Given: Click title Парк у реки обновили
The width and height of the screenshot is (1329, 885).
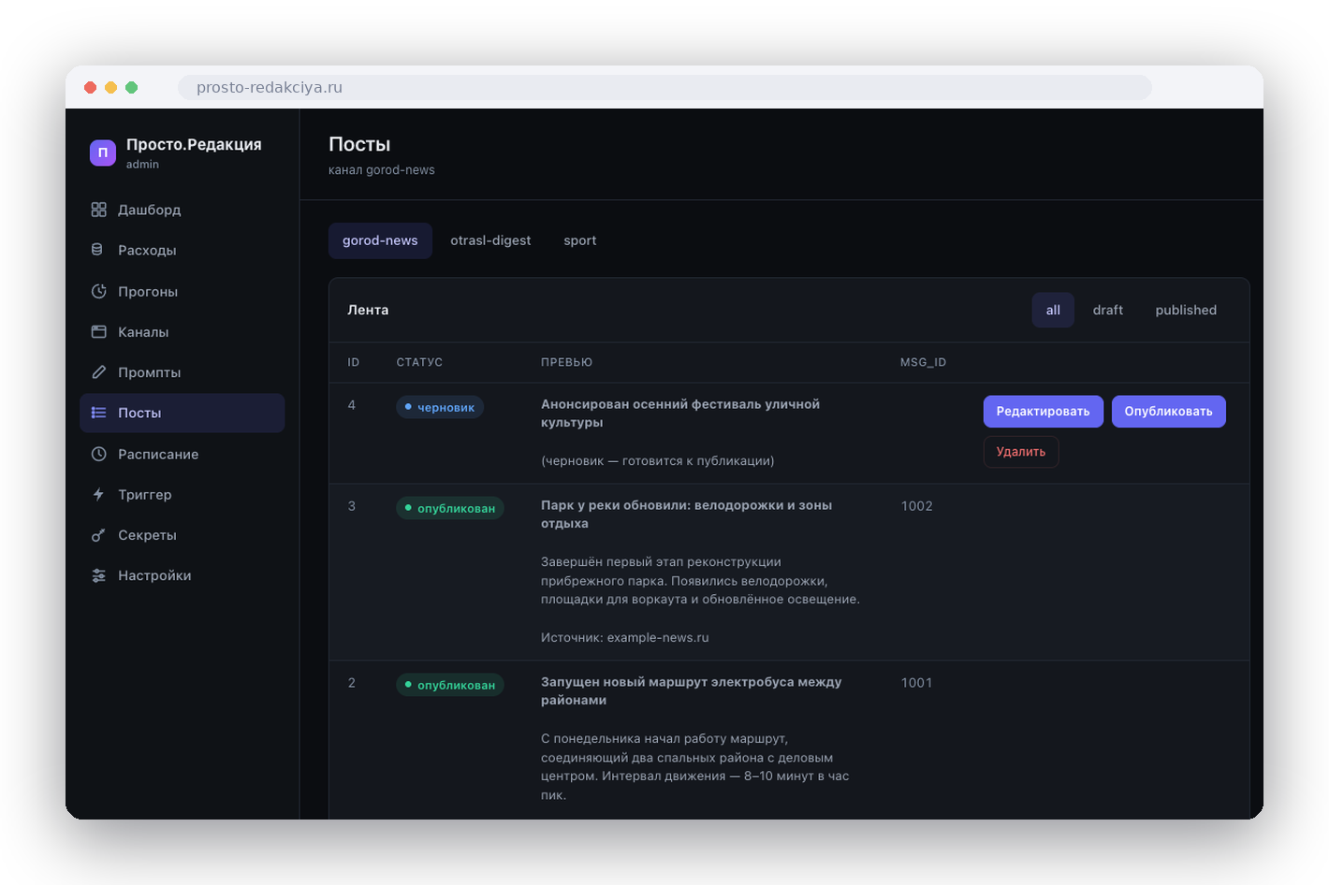Looking at the screenshot, I should (x=687, y=515).
